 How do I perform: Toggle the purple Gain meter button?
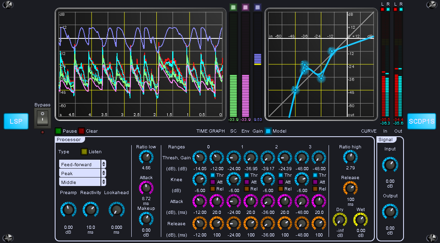point(257,7)
